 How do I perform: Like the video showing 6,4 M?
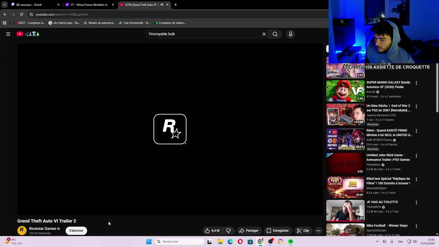point(212,231)
